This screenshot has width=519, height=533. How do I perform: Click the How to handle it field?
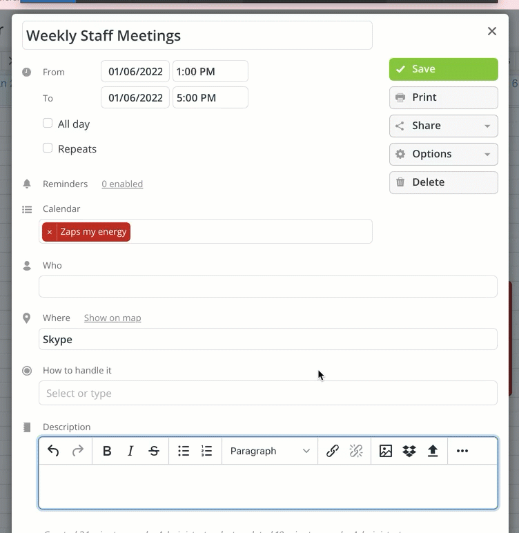click(268, 393)
